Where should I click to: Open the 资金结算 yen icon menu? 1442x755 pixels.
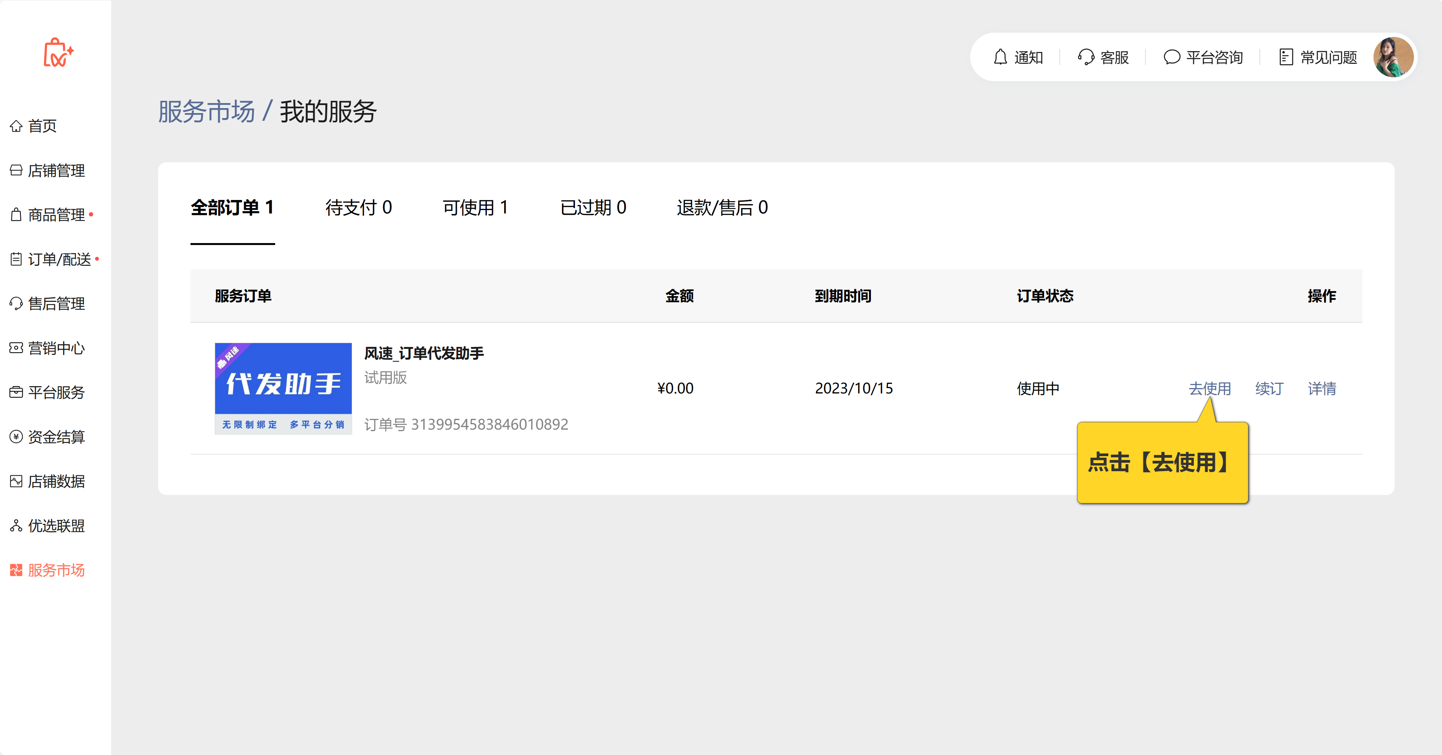click(x=16, y=437)
